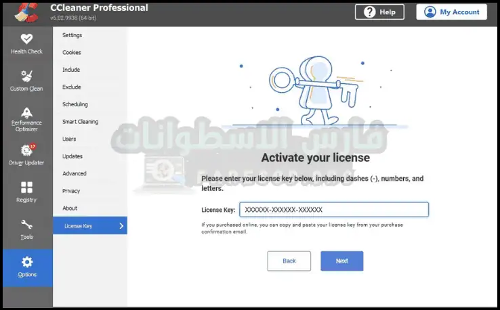Open Driver Updater gear icon
The height and width of the screenshot is (310, 500).
tap(26, 150)
